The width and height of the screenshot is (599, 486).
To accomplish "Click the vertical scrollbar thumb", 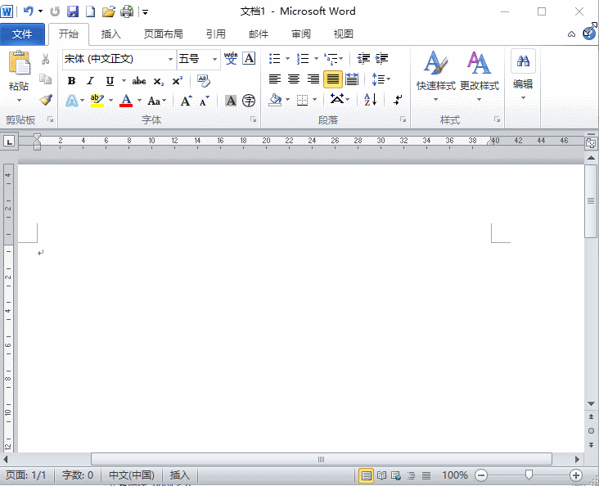I will point(591,201).
